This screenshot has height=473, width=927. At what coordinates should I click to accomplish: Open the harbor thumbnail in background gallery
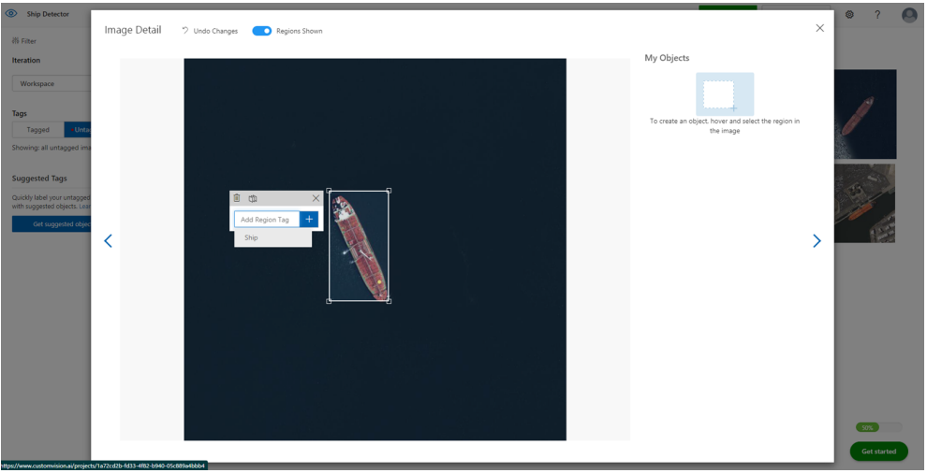864,203
